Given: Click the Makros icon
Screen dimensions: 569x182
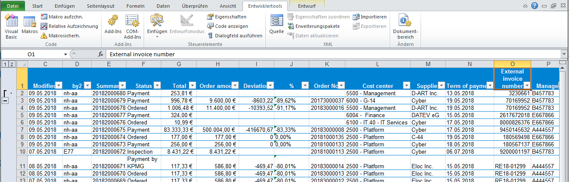Looking at the screenshot, I should click(30, 27).
